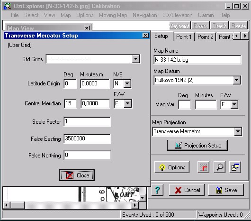251x221 pixels.
Task: Open the Select menu
Action: pyautogui.click(x=31, y=15)
